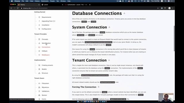Reload the page with the refresh icon
The image size is (184, 103).
point(18,8)
